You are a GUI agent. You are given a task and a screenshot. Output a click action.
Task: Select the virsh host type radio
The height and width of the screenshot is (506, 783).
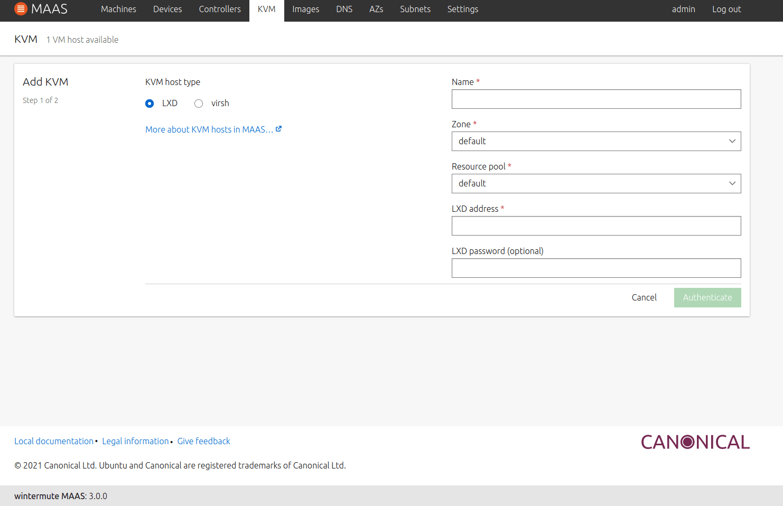tap(199, 104)
